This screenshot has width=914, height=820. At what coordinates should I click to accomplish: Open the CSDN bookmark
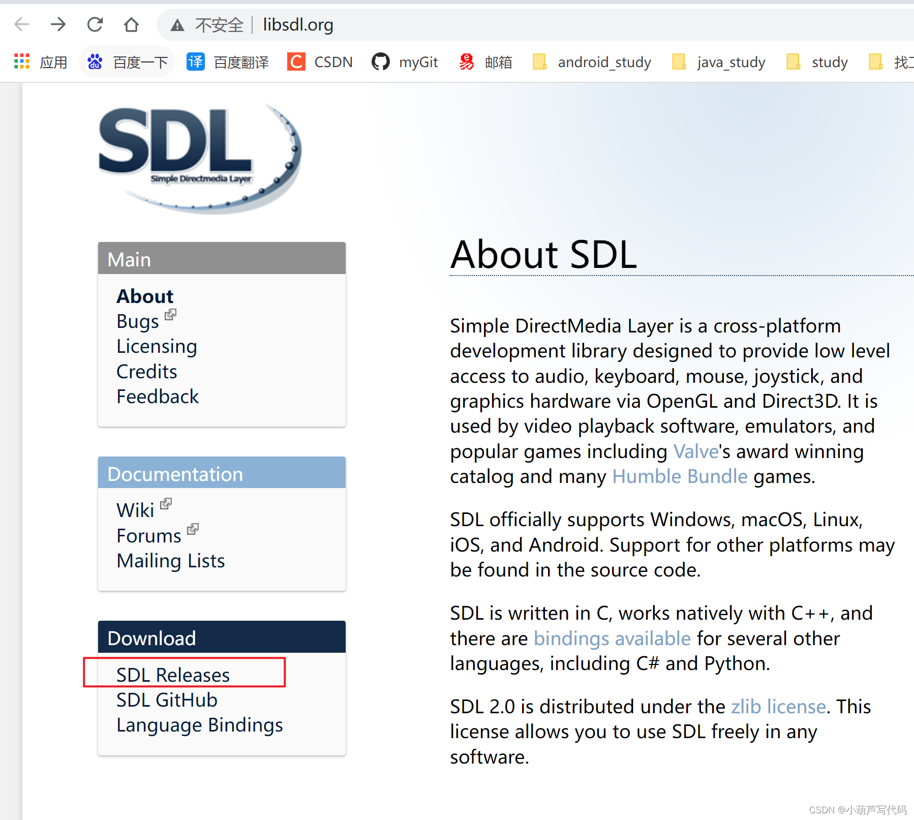tap(319, 62)
